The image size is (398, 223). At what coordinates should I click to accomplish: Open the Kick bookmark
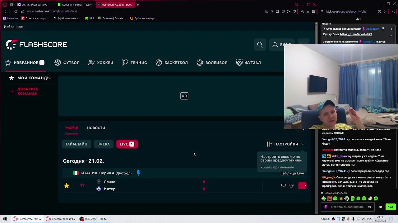click(90, 18)
